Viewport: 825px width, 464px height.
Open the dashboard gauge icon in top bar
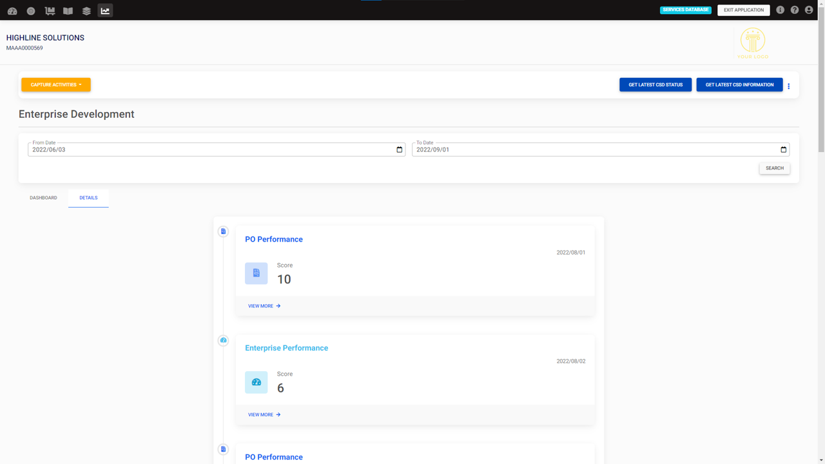pyautogui.click(x=12, y=10)
